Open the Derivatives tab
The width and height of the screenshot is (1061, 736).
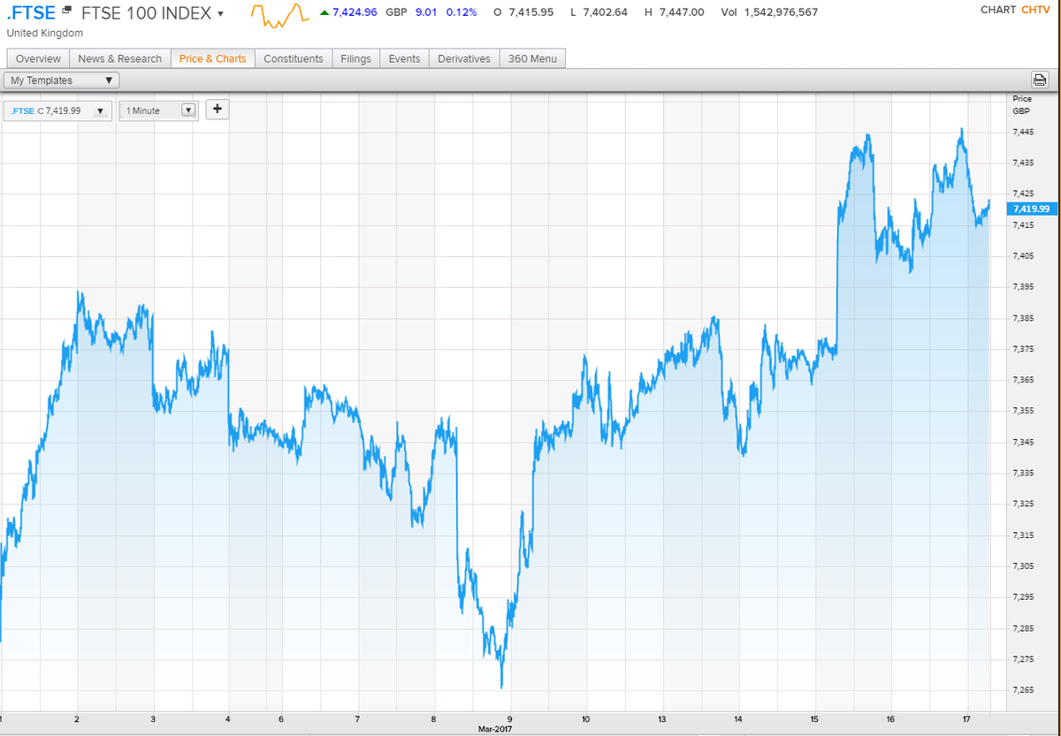pyautogui.click(x=463, y=58)
